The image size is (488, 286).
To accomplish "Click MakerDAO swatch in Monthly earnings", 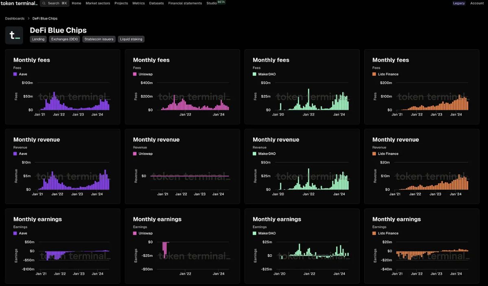I will (x=254, y=234).
